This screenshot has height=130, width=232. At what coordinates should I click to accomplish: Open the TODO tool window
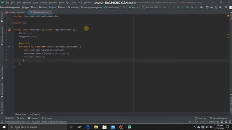coord(9,118)
